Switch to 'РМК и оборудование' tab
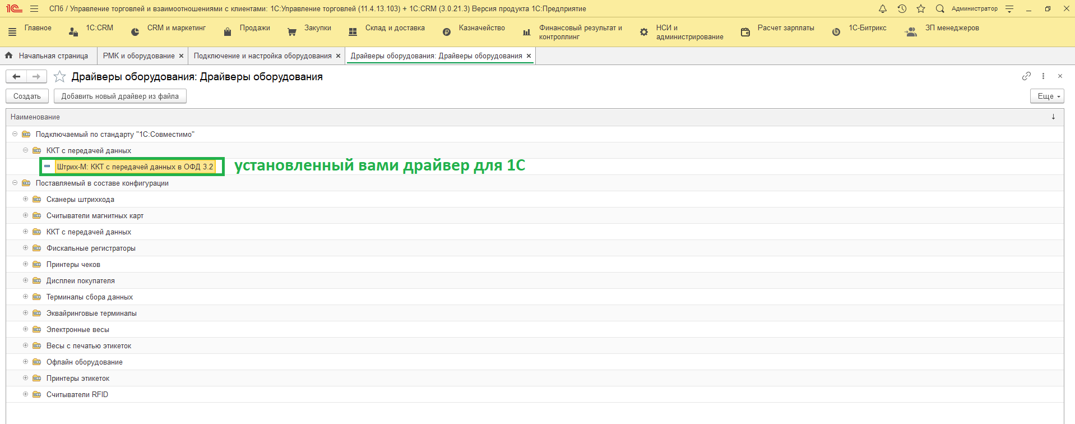 (x=138, y=56)
